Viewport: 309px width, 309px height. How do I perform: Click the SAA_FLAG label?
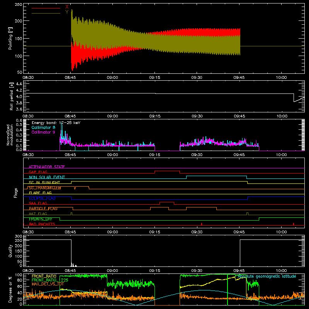click(38, 203)
